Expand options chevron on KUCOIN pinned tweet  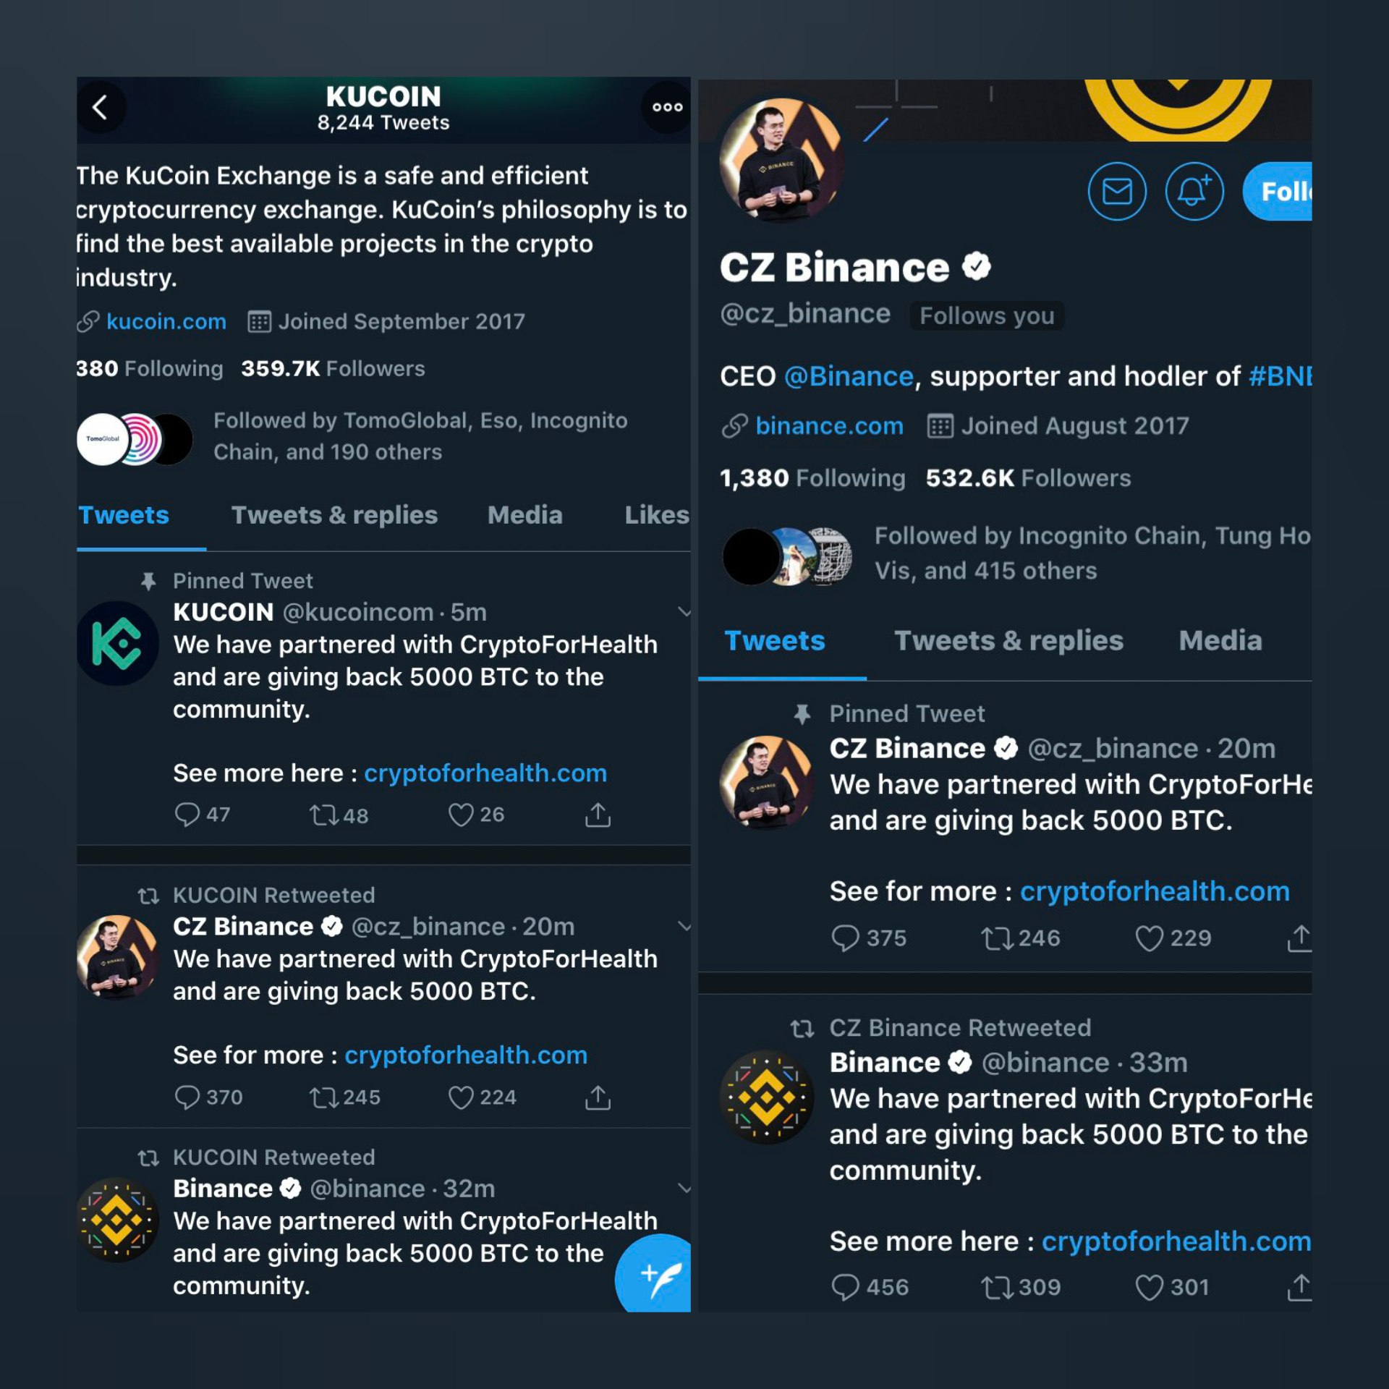684,612
